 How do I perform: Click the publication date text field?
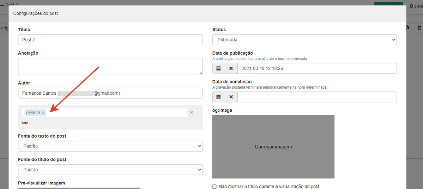point(316,68)
